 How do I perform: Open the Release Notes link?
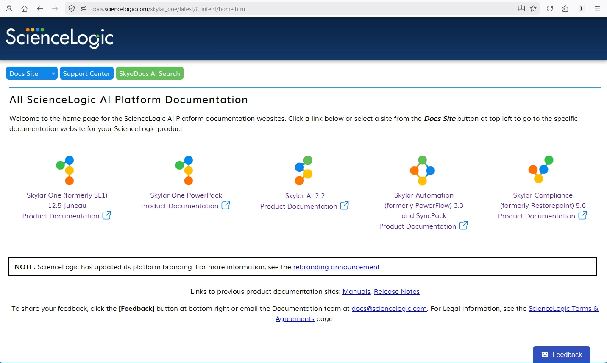[x=396, y=291]
